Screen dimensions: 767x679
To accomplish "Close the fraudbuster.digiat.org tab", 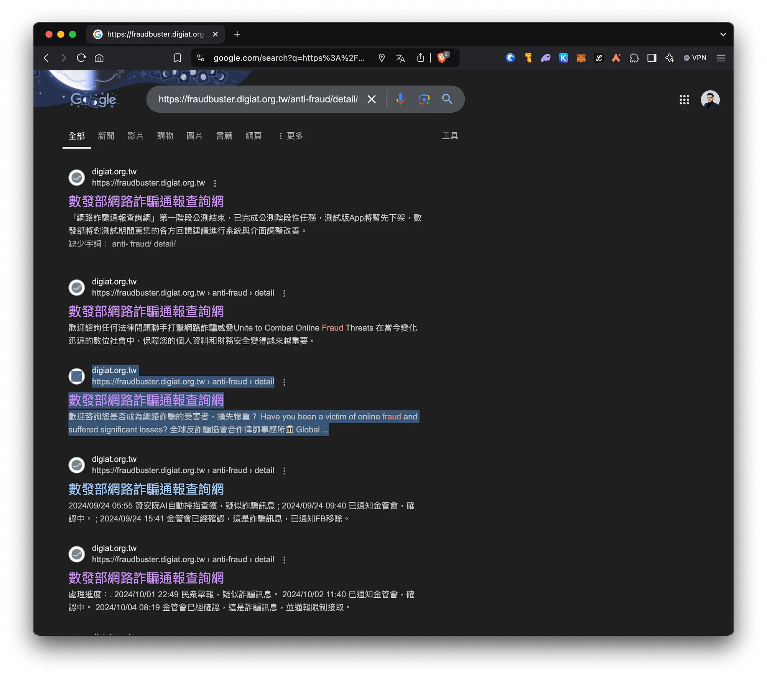I will [x=216, y=35].
